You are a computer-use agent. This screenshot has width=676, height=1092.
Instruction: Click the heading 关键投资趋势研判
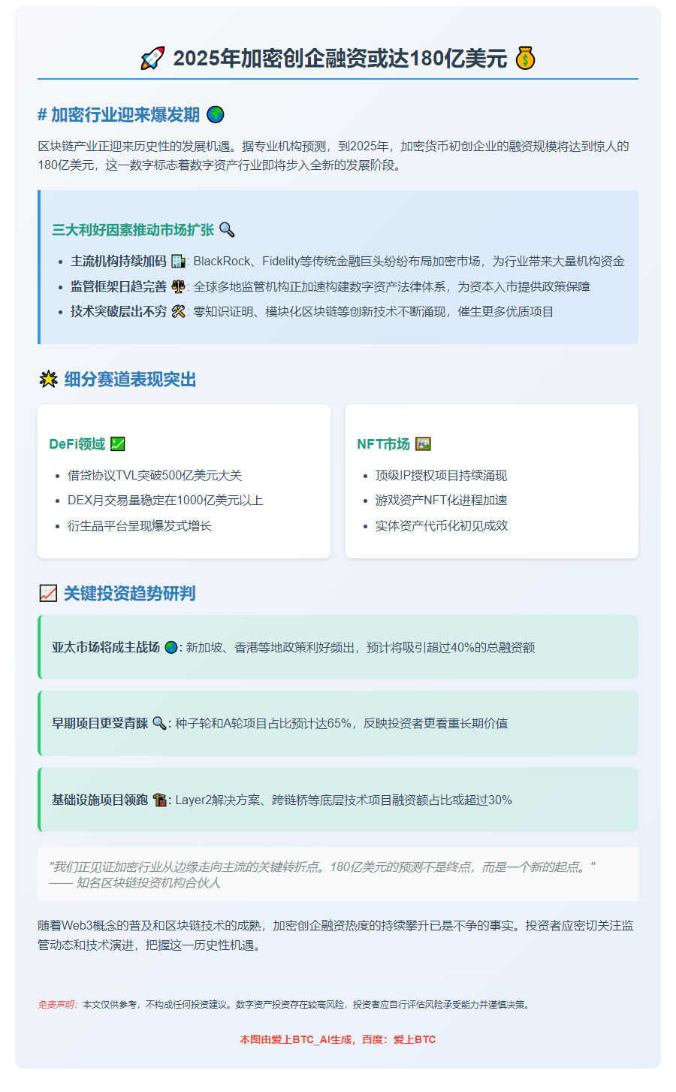[129, 593]
